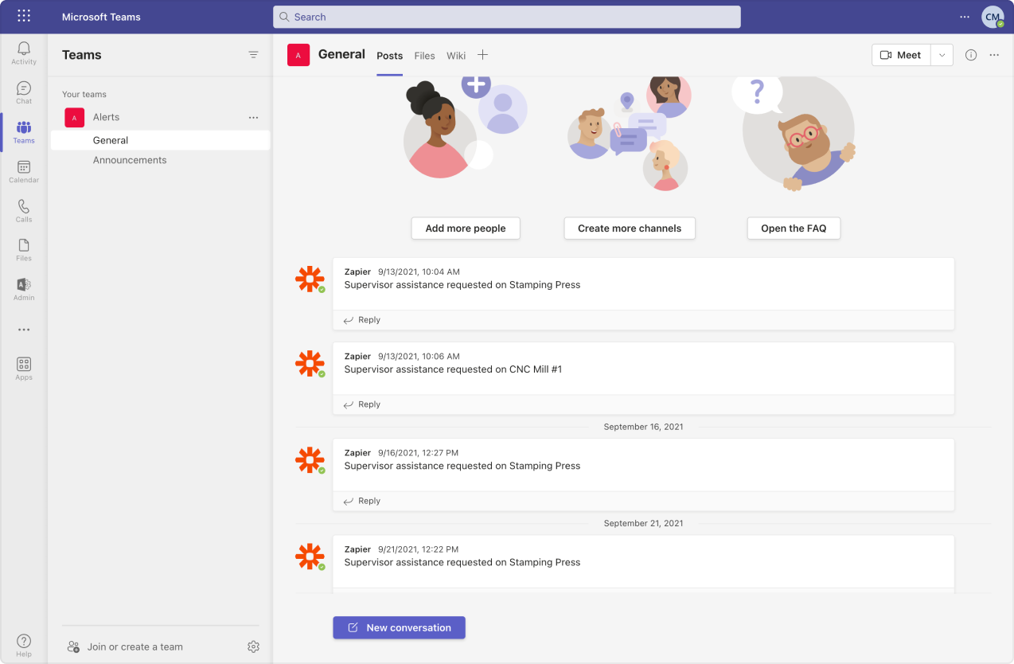The image size is (1014, 664).
Task: Reply to the CNC Mill #1 post
Action: tap(362, 404)
